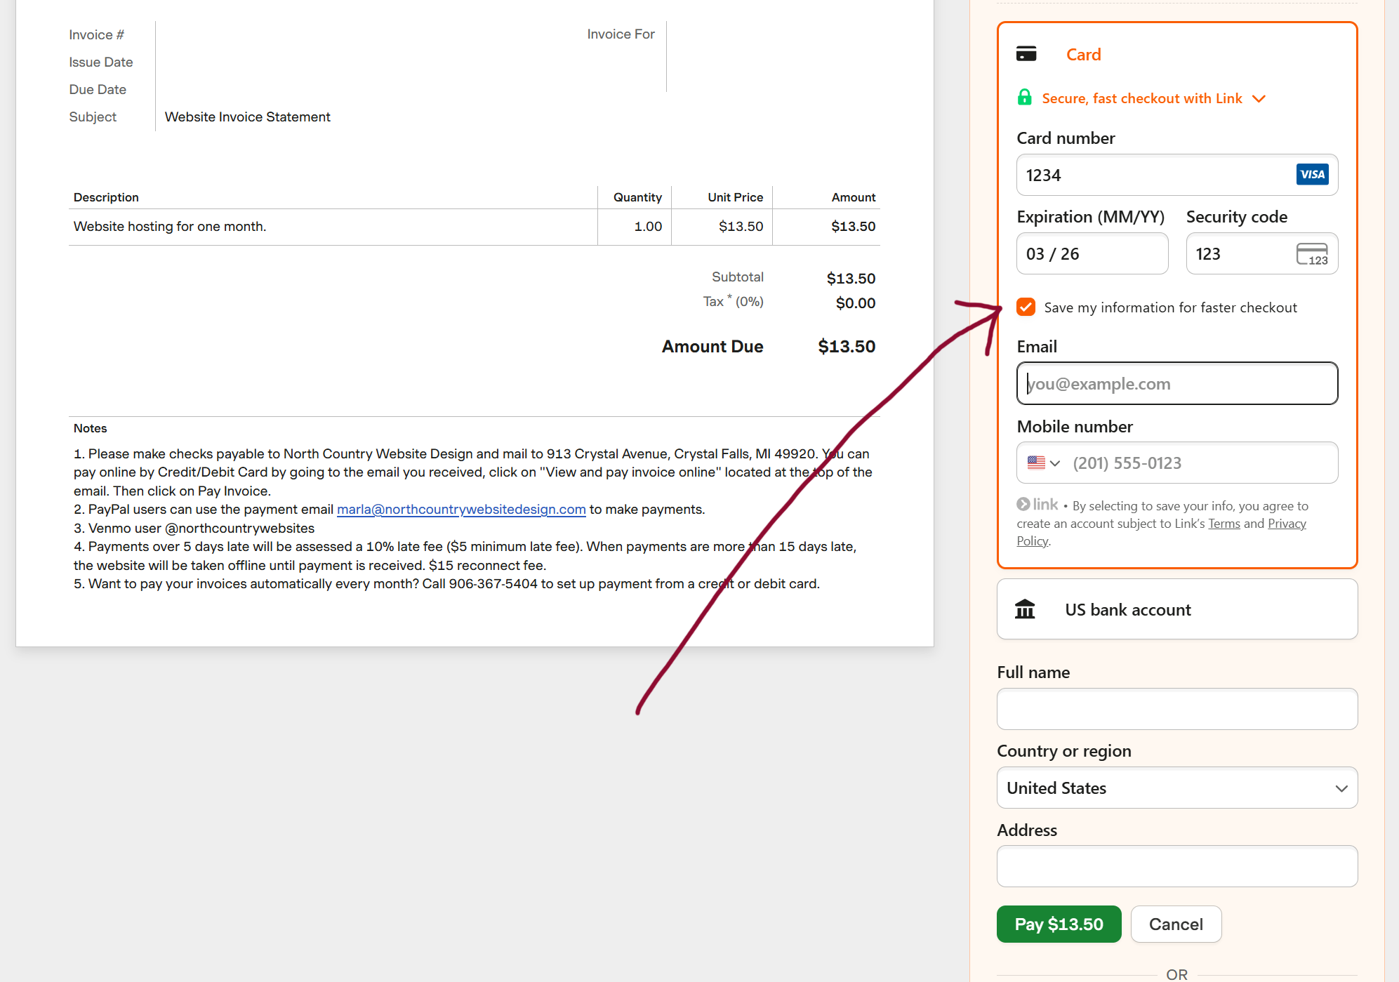
Task: Focus the Full name field
Action: [x=1176, y=709]
